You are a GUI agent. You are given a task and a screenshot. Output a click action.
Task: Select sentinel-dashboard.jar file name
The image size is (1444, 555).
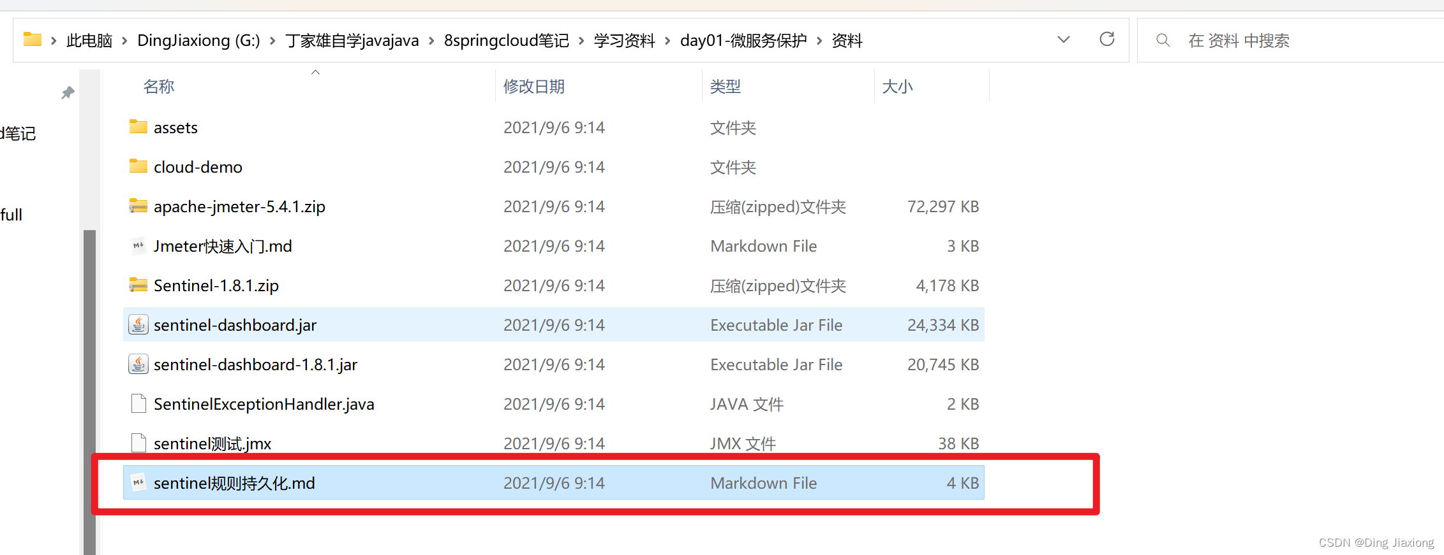point(235,325)
